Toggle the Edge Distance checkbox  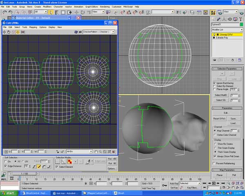tap(6, 166)
